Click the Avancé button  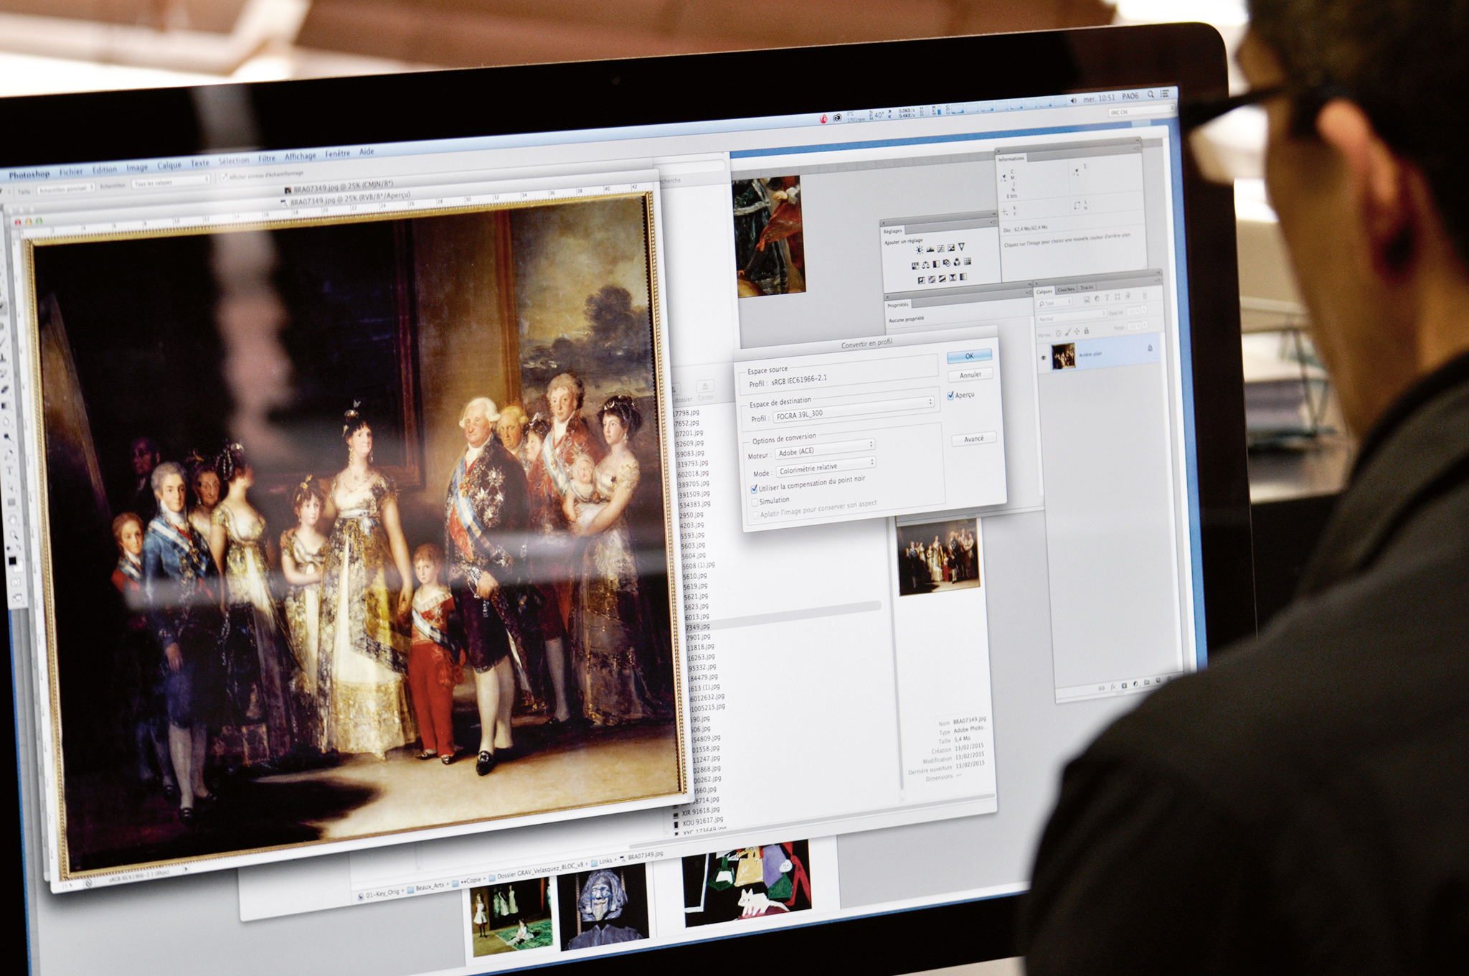pos(974,438)
